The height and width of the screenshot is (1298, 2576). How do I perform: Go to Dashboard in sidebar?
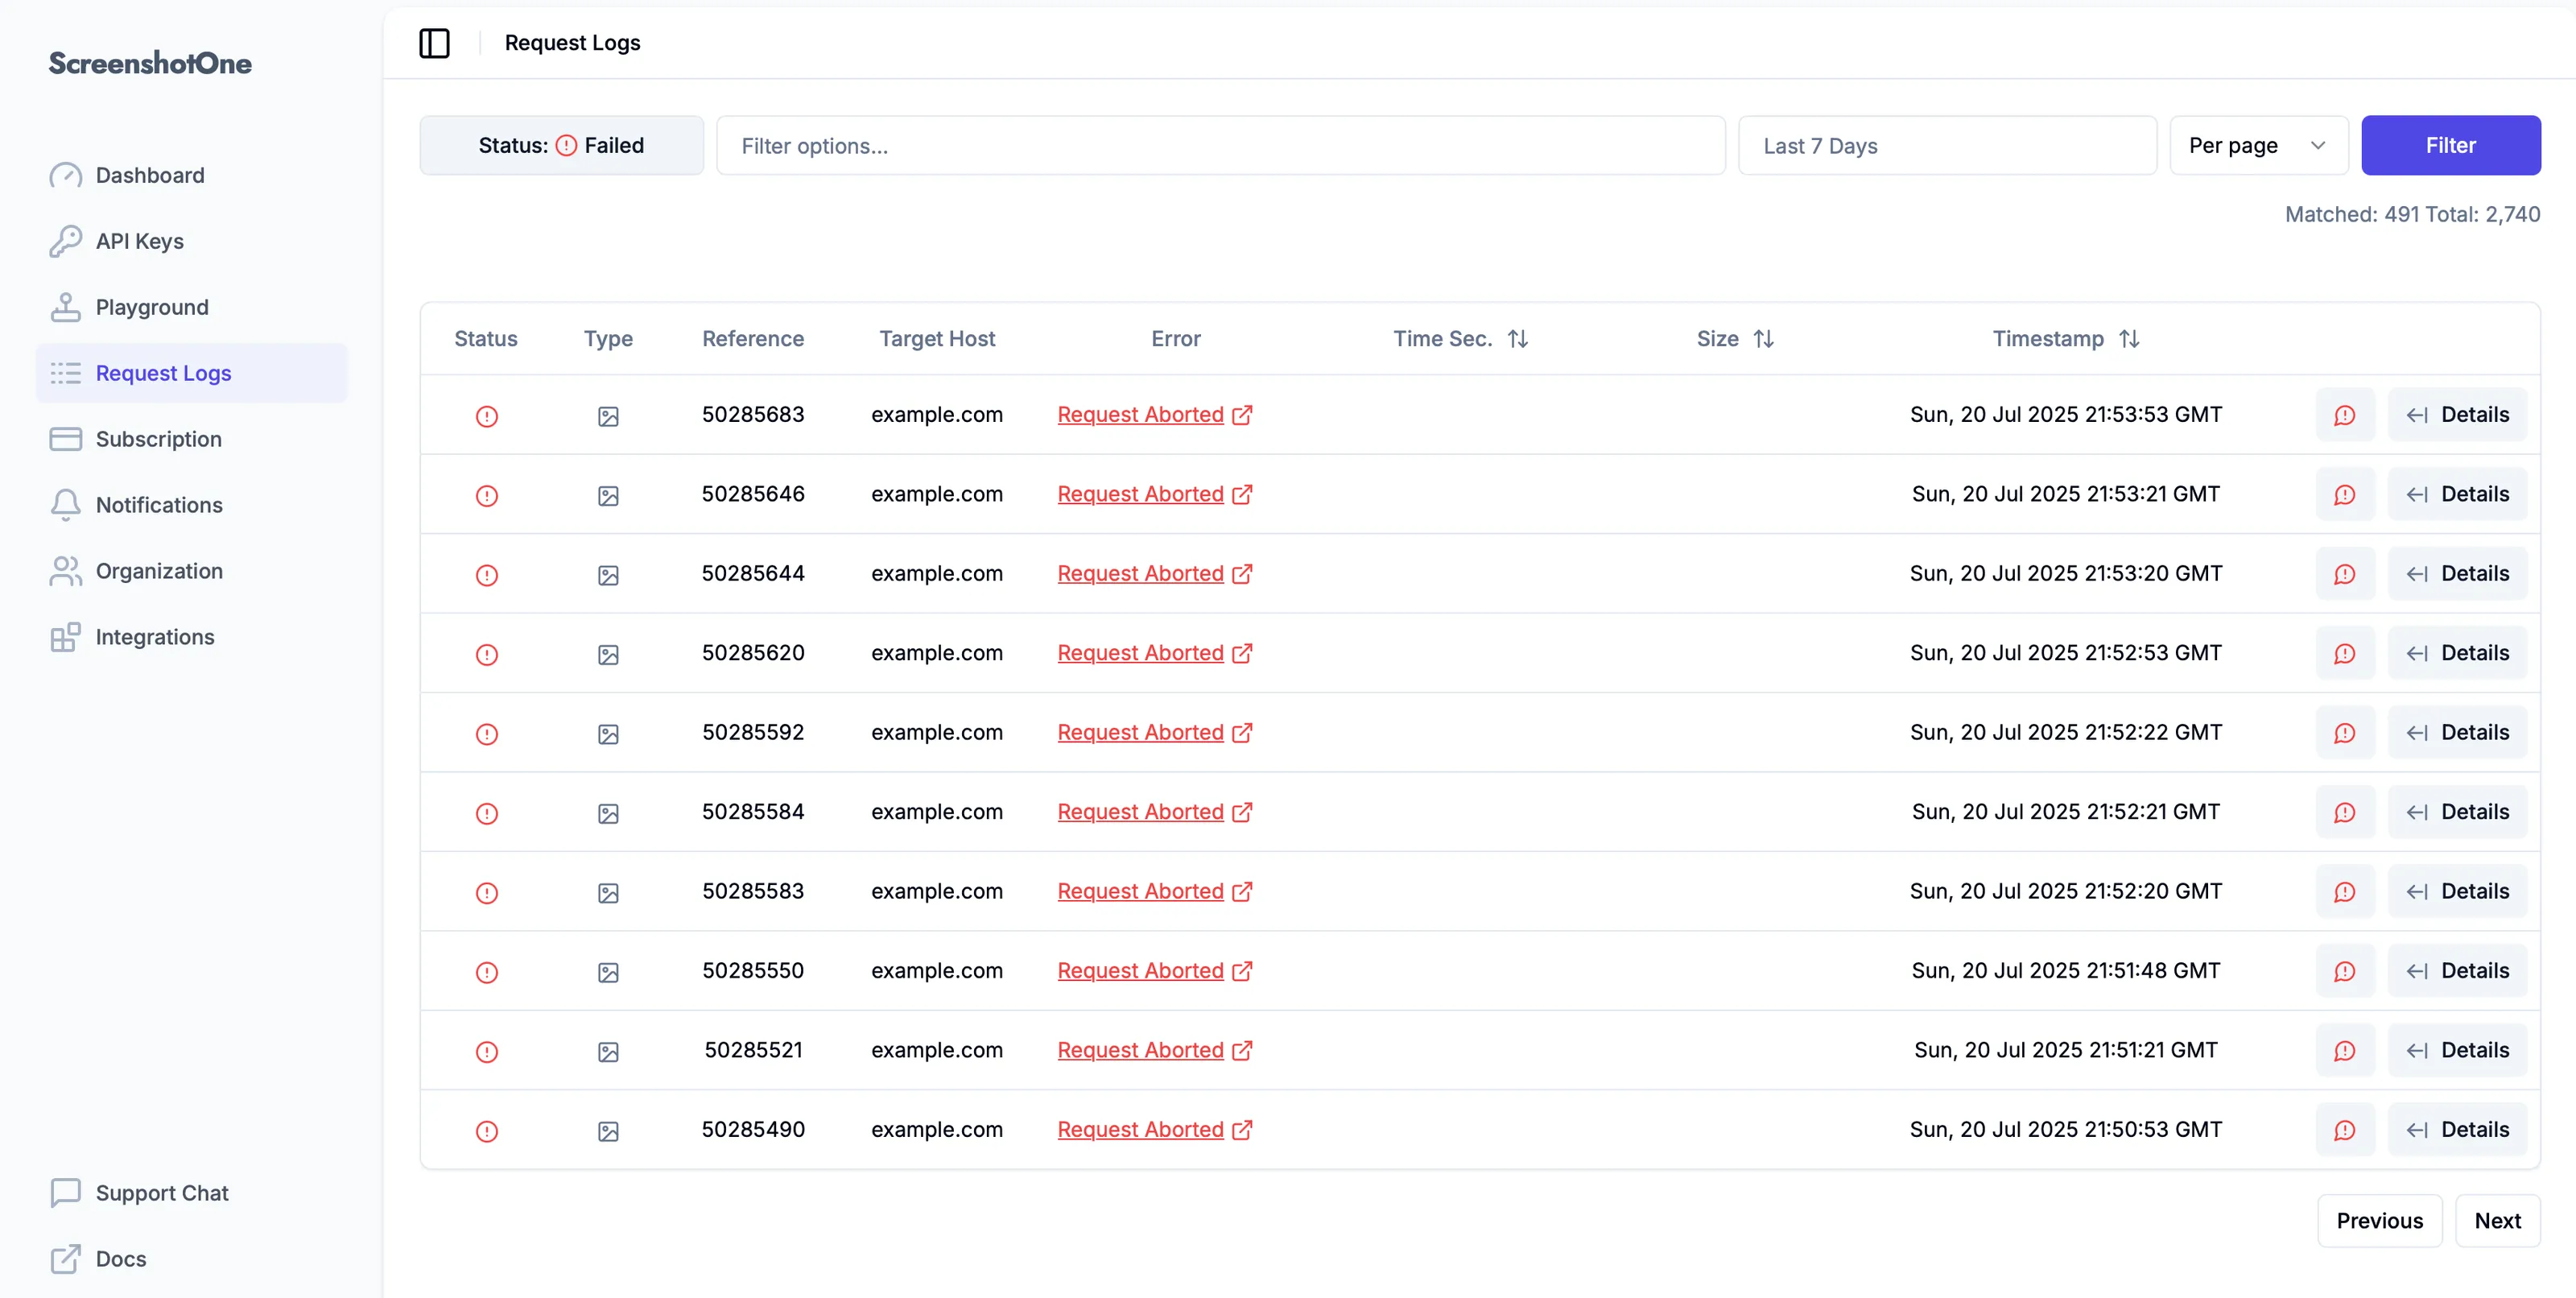coord(150,175)
